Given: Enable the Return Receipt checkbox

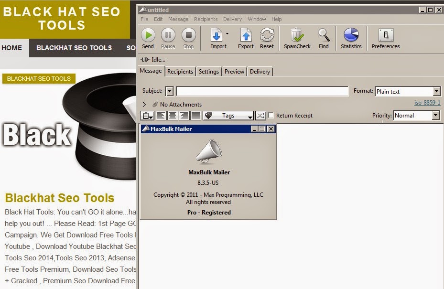Looking at the screenshot, I should (x=271, y=116).
